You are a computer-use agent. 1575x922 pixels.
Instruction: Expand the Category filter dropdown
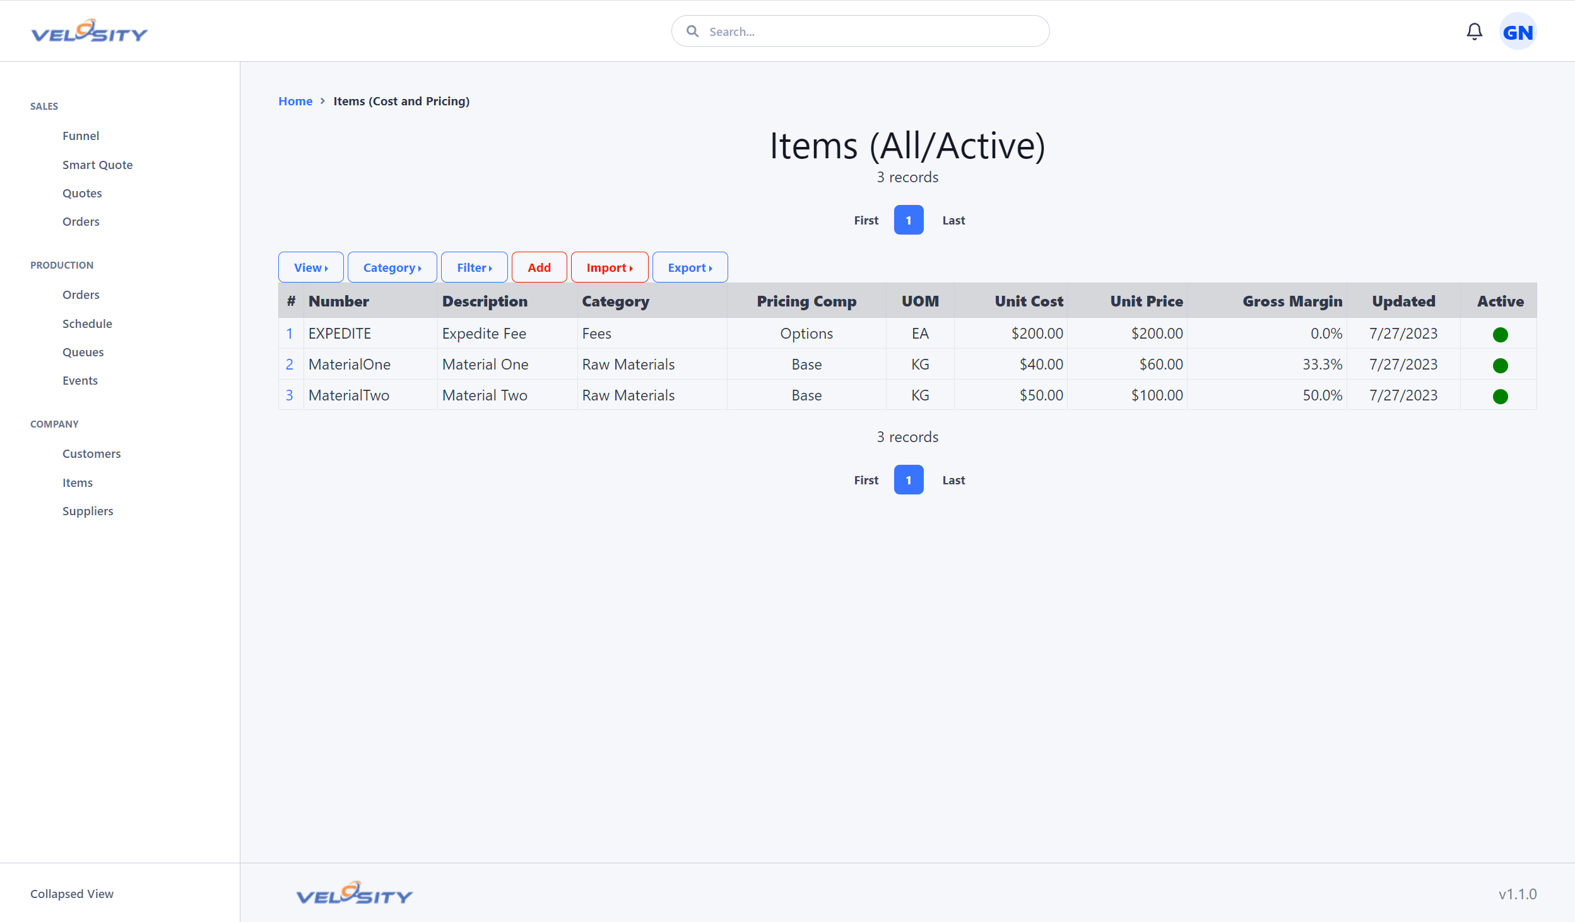[392, 267]
